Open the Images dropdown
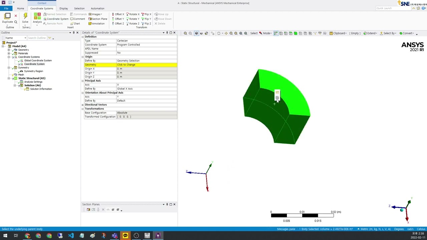Image resolution: width=427 pixels, height=240 pixels. pos(95,14)
